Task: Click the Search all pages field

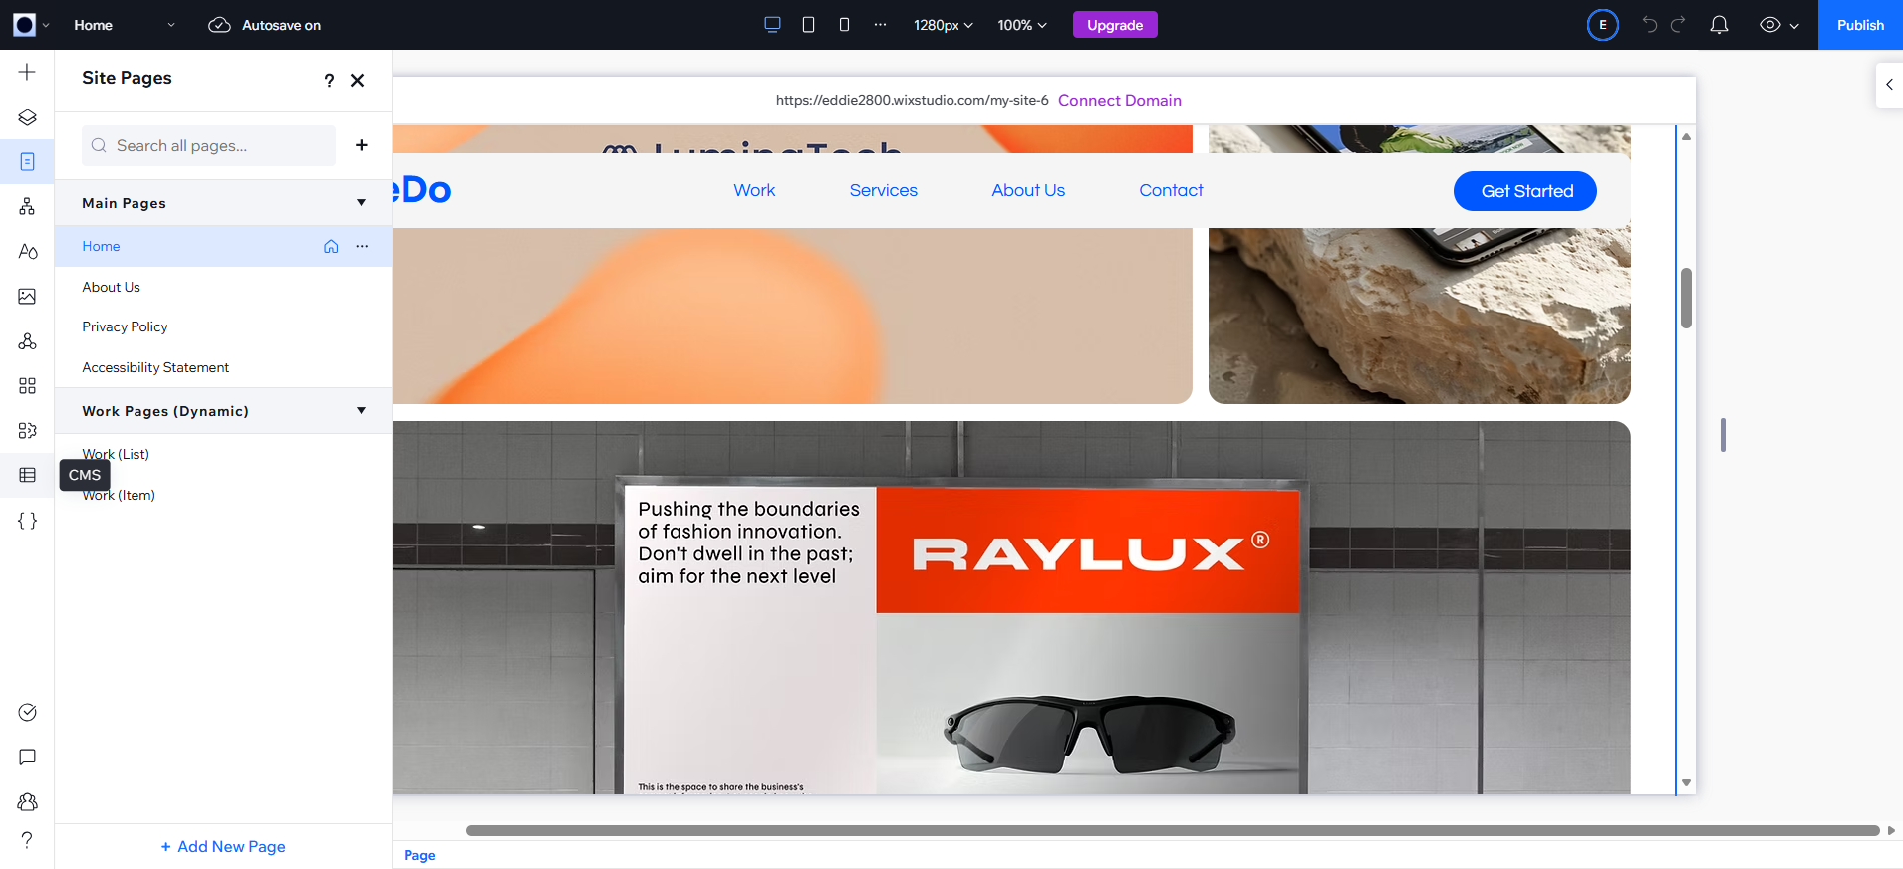Action: [208, 145]
